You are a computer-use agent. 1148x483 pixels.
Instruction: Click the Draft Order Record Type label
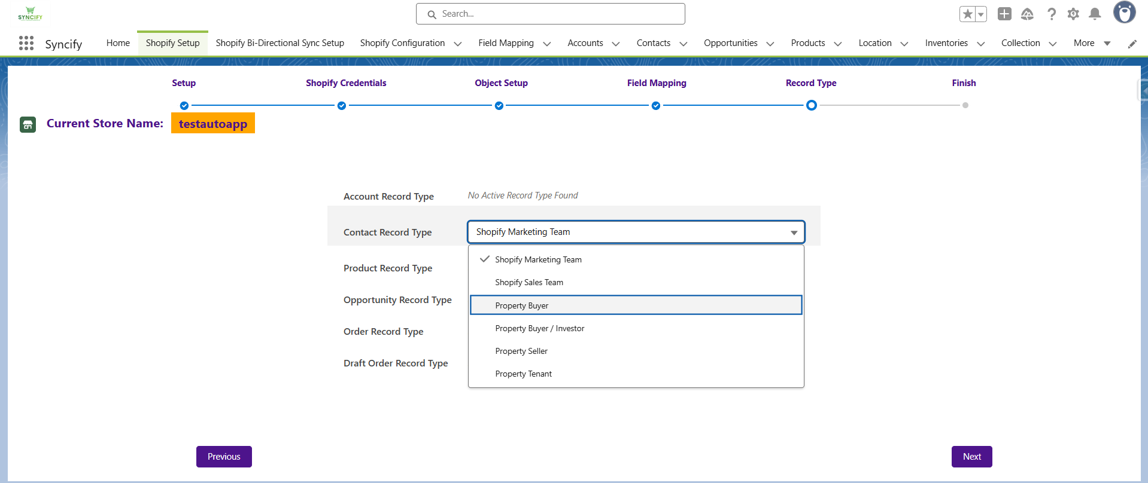(396, 363)
